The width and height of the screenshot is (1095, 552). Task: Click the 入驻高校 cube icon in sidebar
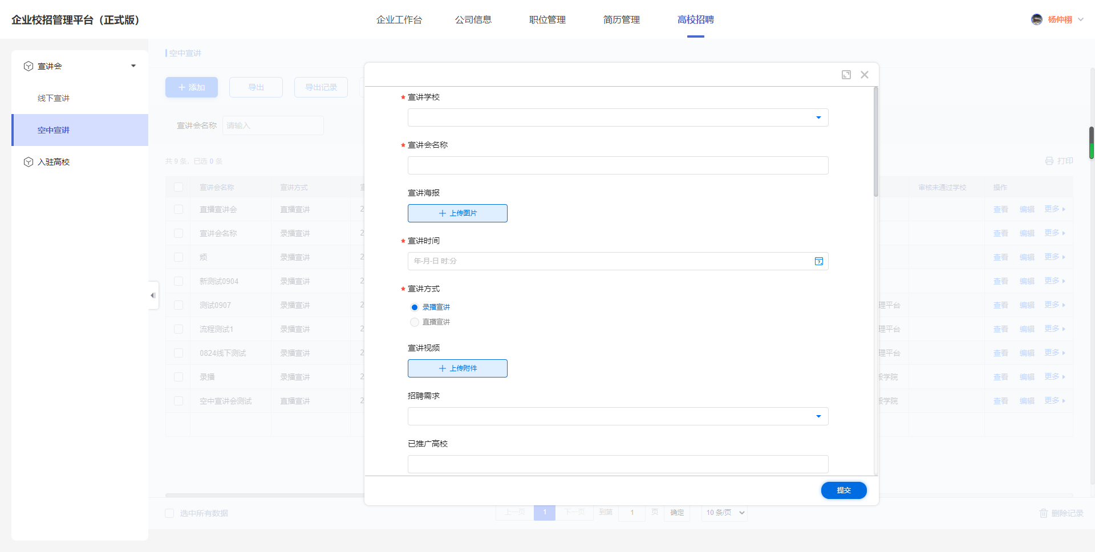click(x=29, y=162)
